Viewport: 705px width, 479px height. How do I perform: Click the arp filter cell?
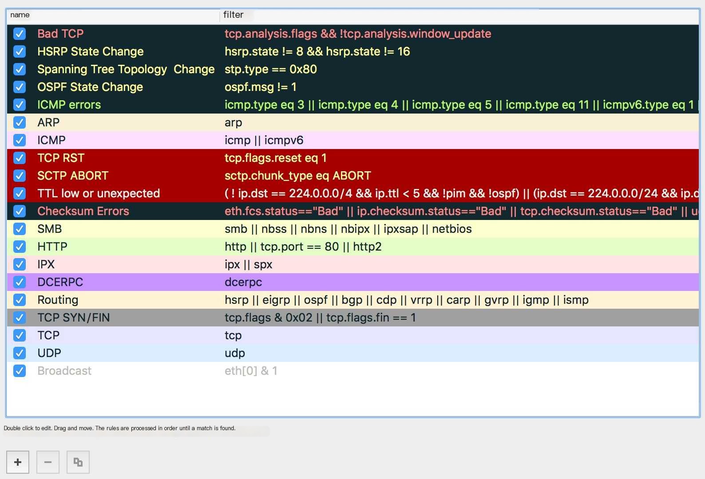(x=234, y=122)
